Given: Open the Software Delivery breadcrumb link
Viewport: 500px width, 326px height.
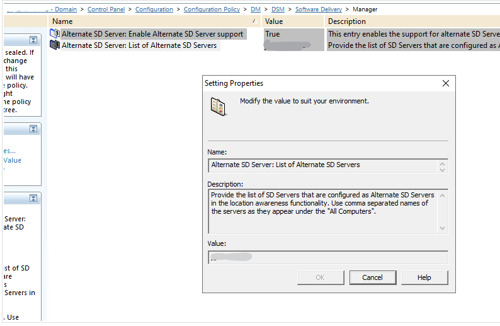Looking at the screenshot, I should tap(319, 9).
